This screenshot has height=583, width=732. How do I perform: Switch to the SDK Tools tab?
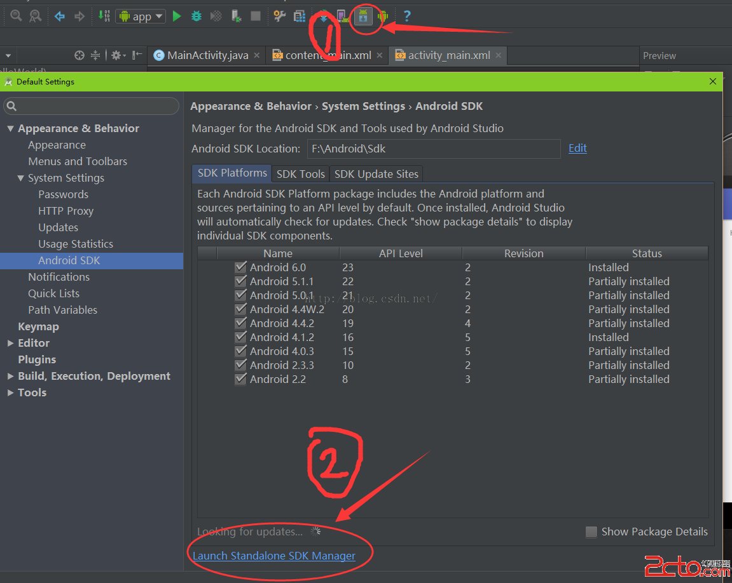[301, 174]
